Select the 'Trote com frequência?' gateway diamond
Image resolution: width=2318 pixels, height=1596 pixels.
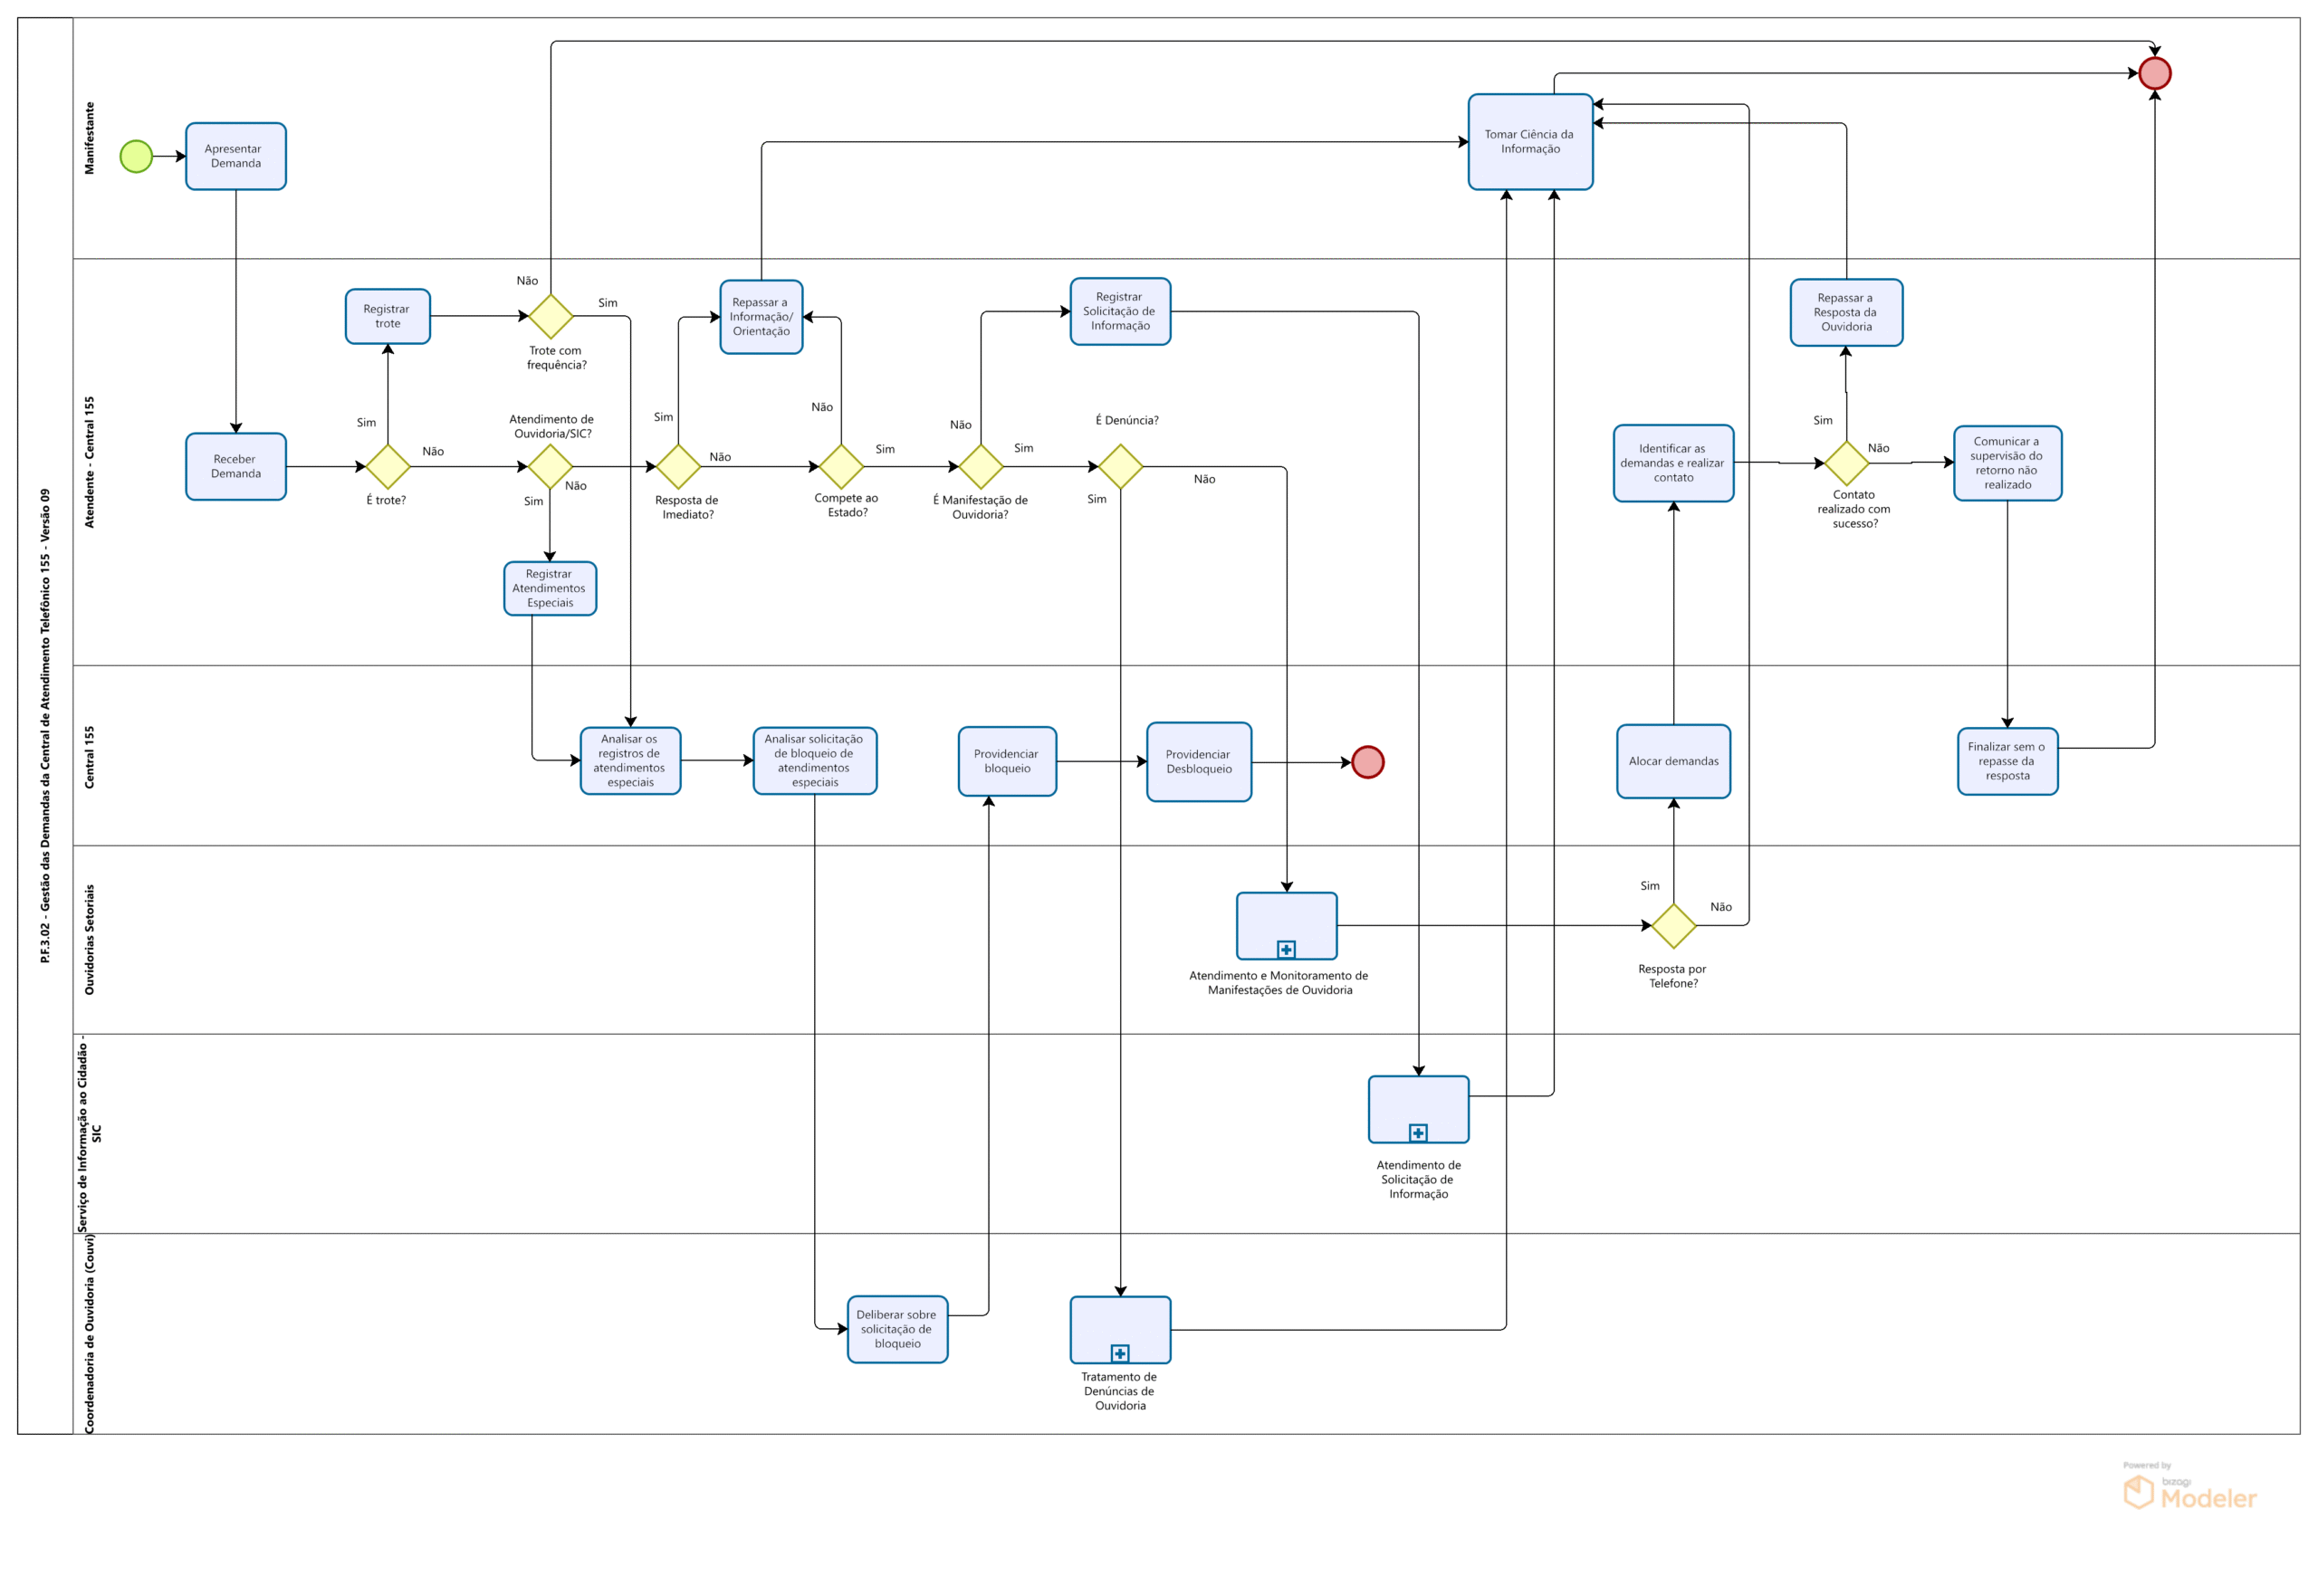[x=550, y=316]
